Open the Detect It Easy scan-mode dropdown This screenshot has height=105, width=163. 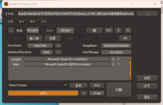click(38, 85)
